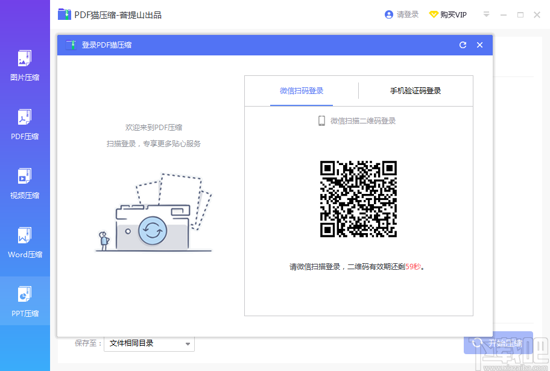The width and height of the screenshot is (550, 371).
Task: Select the 微信扫码登录 tab
Action: coord(302,91)
